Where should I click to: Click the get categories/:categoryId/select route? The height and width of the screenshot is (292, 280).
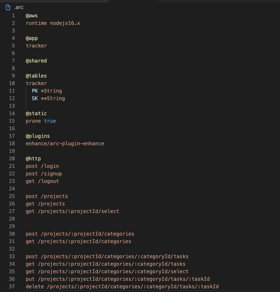point(107,271)
